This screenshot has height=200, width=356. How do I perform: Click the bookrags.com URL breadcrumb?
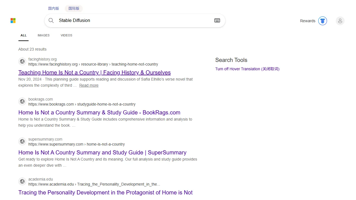pos(82,104)
